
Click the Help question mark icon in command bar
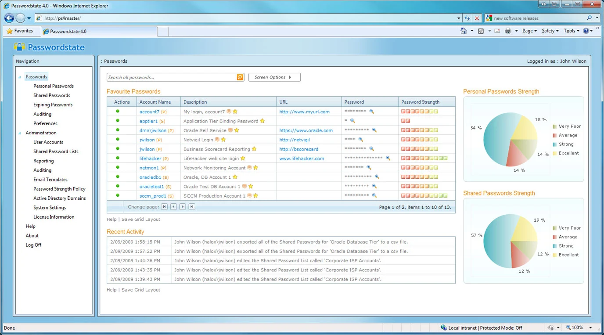[x=586, y=31]
